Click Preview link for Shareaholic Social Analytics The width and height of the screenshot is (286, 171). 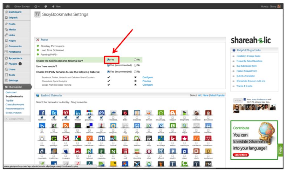(146, 81)
